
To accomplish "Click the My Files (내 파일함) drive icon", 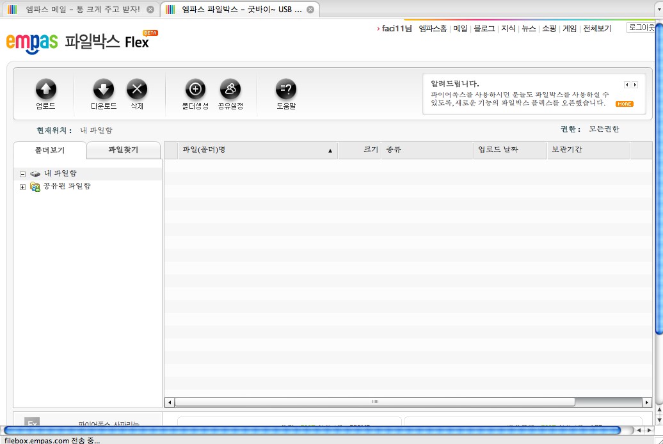I will pyautogui.click(x=35, y=173).
